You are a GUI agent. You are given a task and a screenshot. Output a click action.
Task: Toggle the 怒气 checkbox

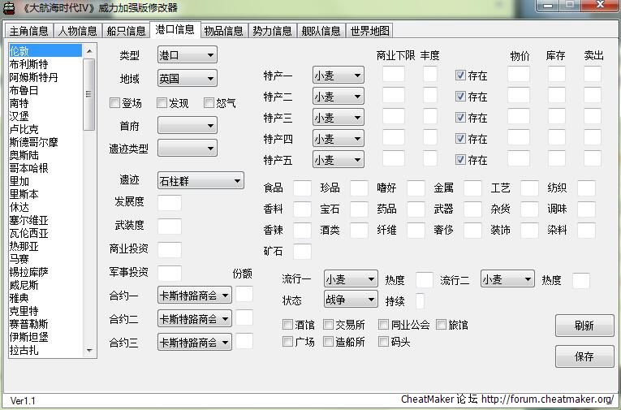(209, 103)
